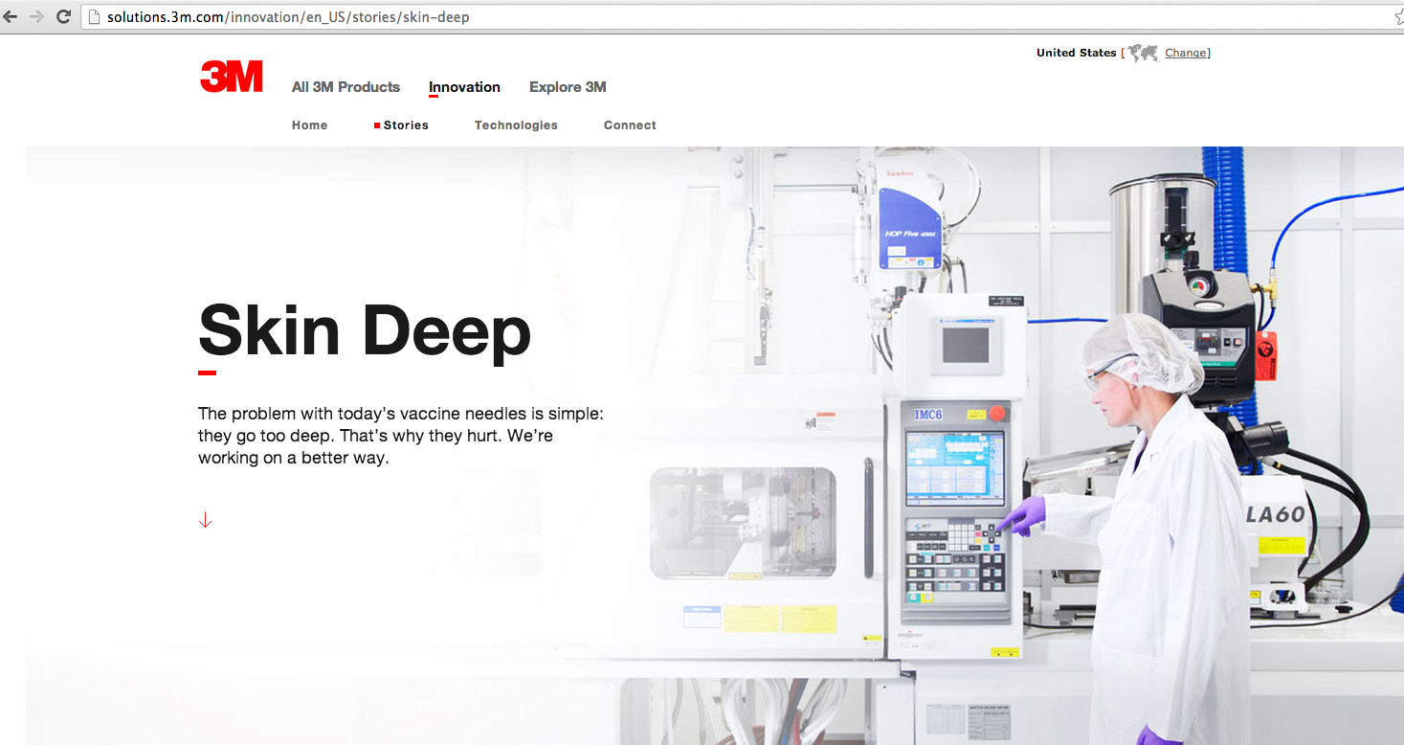Viewport: 1404px width, 745px height.
Task: Click the browser back arrow
Action: point(12,16)
